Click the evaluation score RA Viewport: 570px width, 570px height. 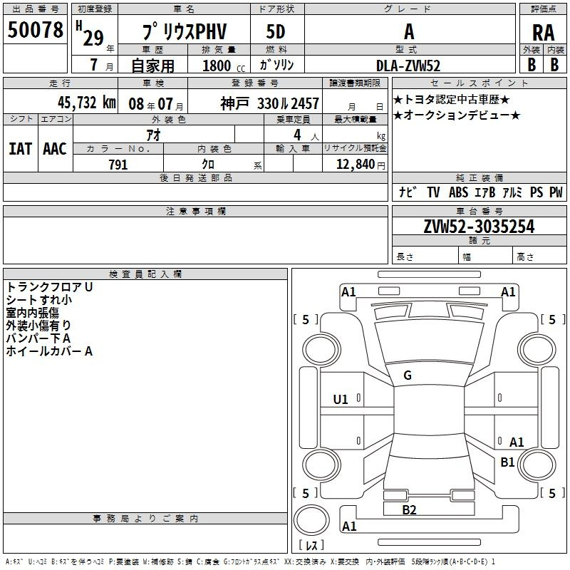(544, 33)
